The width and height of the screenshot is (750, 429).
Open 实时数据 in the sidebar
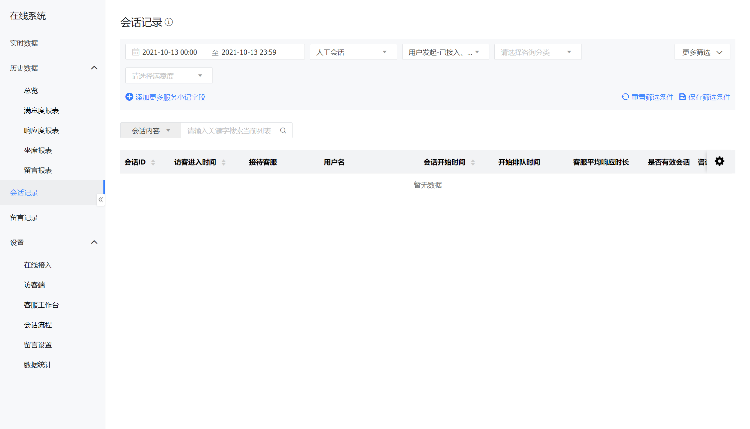24,43
